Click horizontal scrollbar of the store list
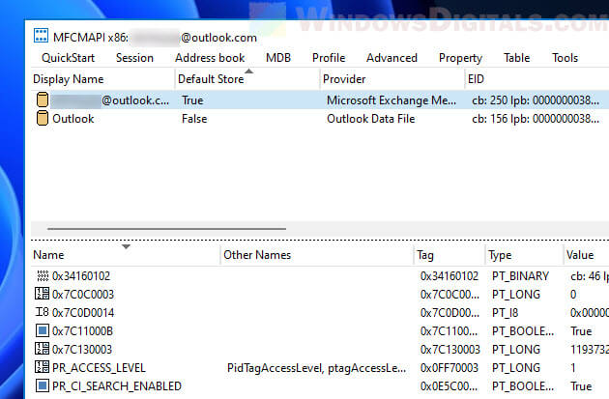Image resolution: width=609 pixels, height=399 pixels. tap(166, 229)
